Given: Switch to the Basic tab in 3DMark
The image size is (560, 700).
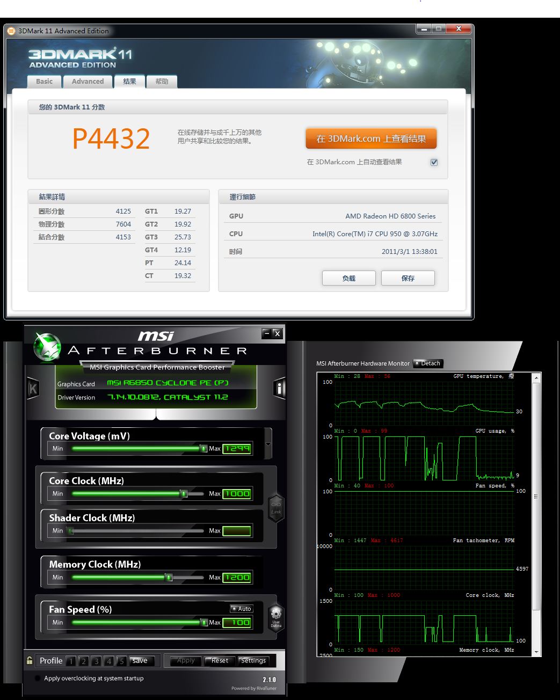Looking at the screenshot, I should coord(45,81).
